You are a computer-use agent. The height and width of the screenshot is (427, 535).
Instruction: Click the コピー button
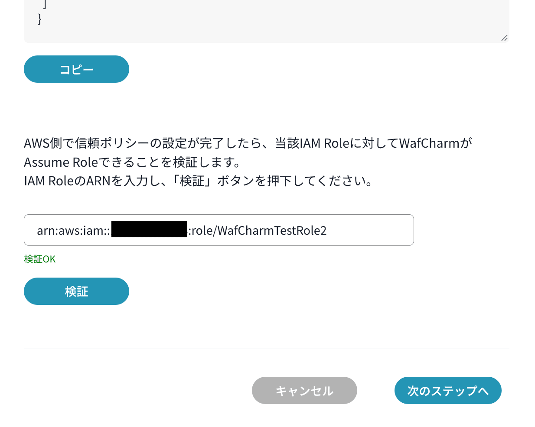click(x=76, y=69)
